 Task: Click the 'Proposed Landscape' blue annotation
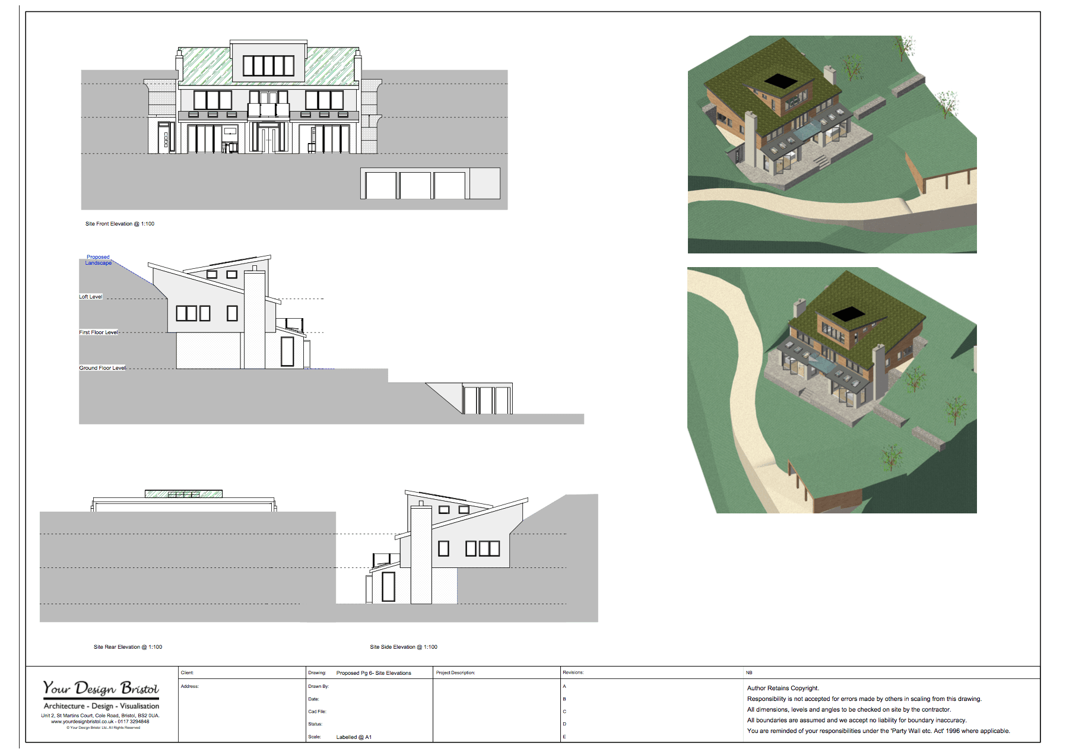click(x=98, y=260)
